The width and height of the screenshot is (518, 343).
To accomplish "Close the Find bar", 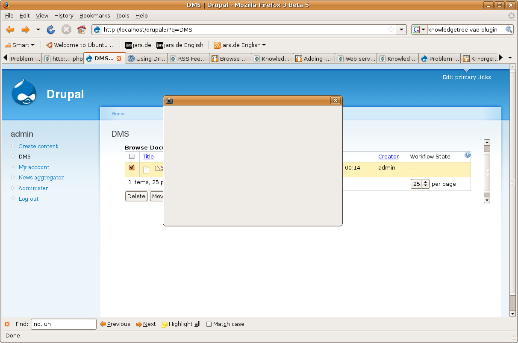I will [x=7, y=324].
